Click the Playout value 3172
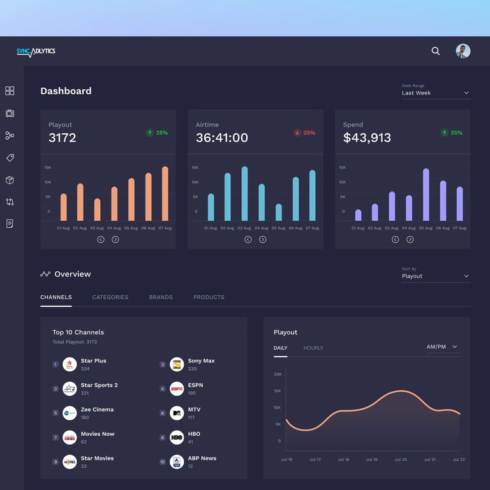The image size is (490, 490). tap(62, 138)
